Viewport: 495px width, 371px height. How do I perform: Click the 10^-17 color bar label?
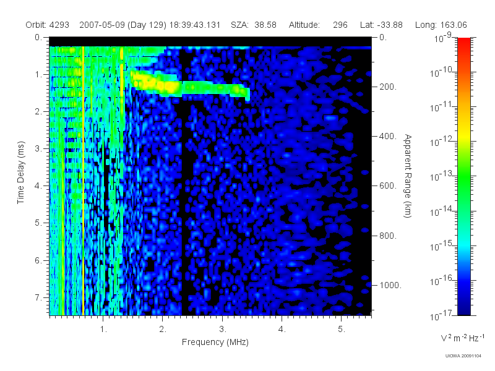click(442, 315)
